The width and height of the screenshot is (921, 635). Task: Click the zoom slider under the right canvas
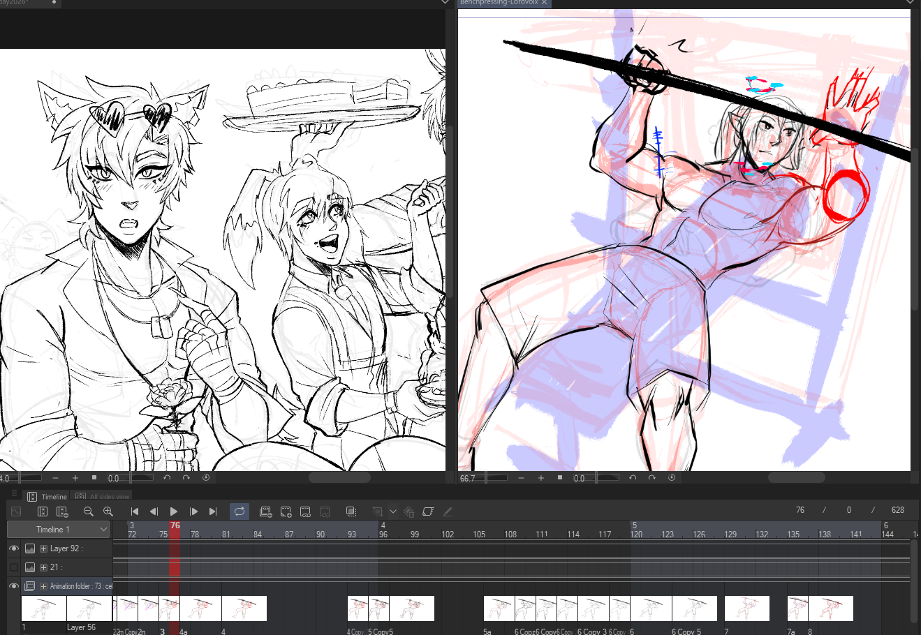[496, 478]
